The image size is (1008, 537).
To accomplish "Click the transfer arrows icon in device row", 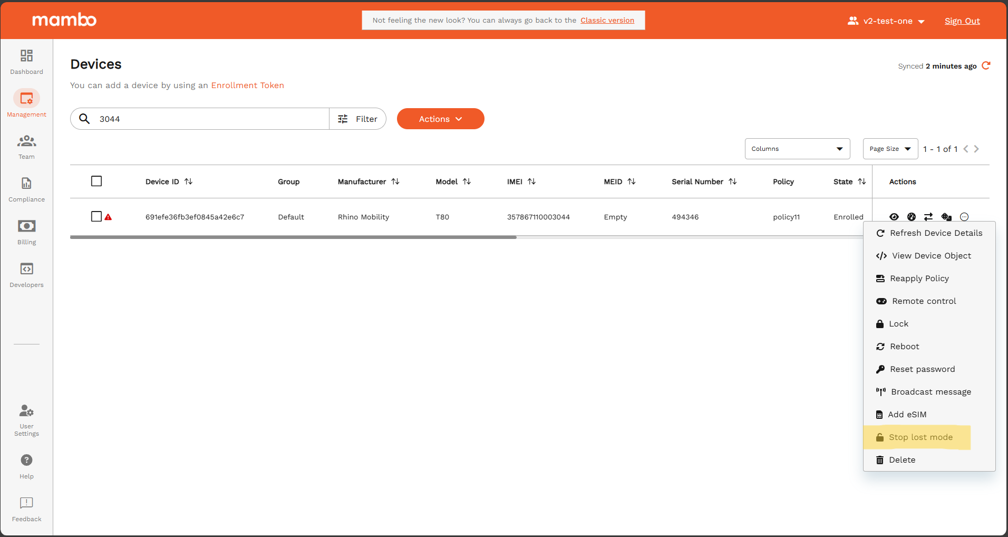I will pyautogui.click(x=928, y=217).
